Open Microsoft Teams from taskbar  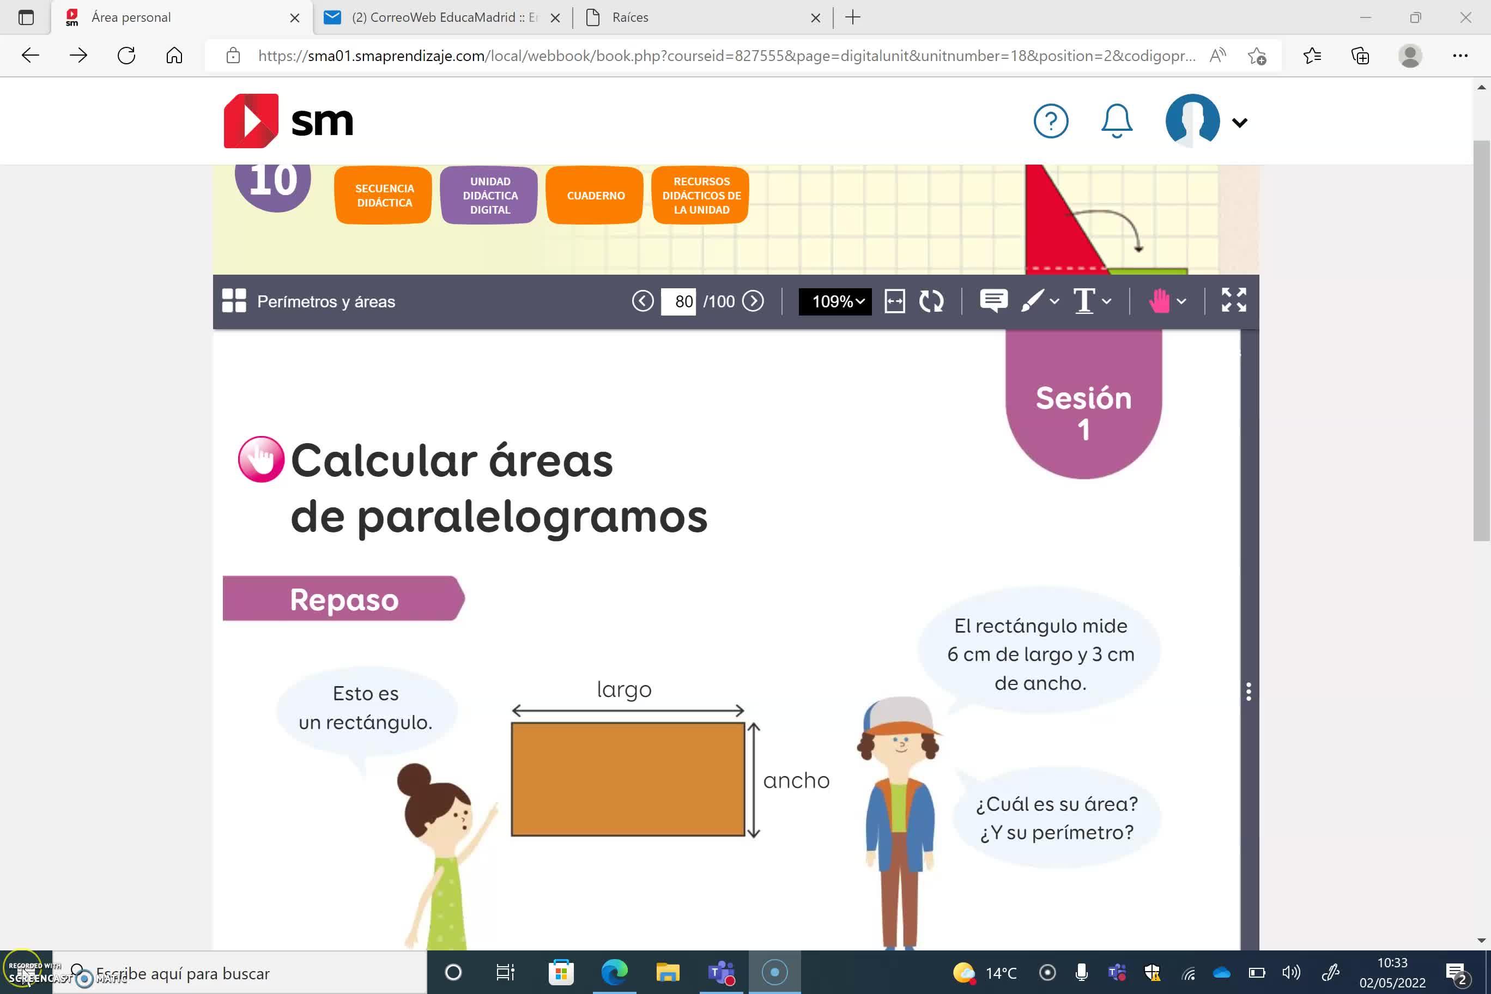(721, 972)
